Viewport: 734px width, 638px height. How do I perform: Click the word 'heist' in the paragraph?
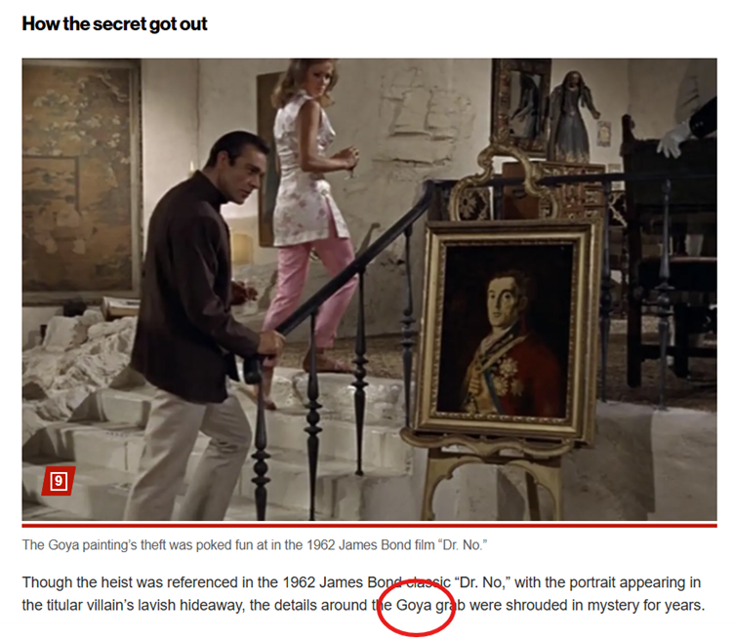point(114,582)
